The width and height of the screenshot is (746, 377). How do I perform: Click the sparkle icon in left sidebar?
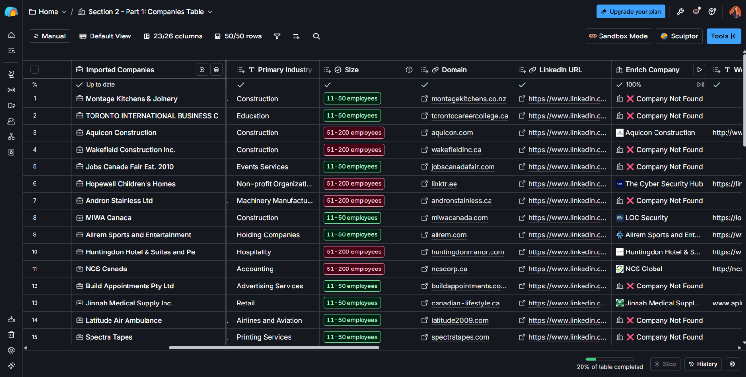point(11,366)
